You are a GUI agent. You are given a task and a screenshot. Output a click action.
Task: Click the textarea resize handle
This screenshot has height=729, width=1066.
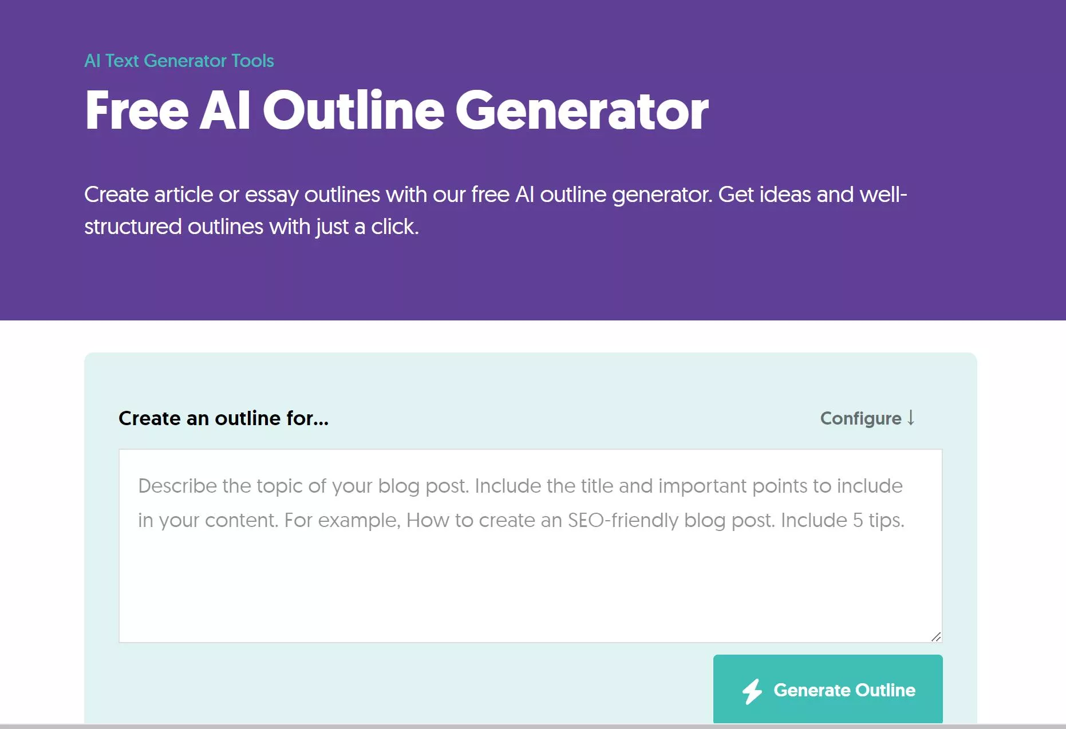[x=937, y=635]
